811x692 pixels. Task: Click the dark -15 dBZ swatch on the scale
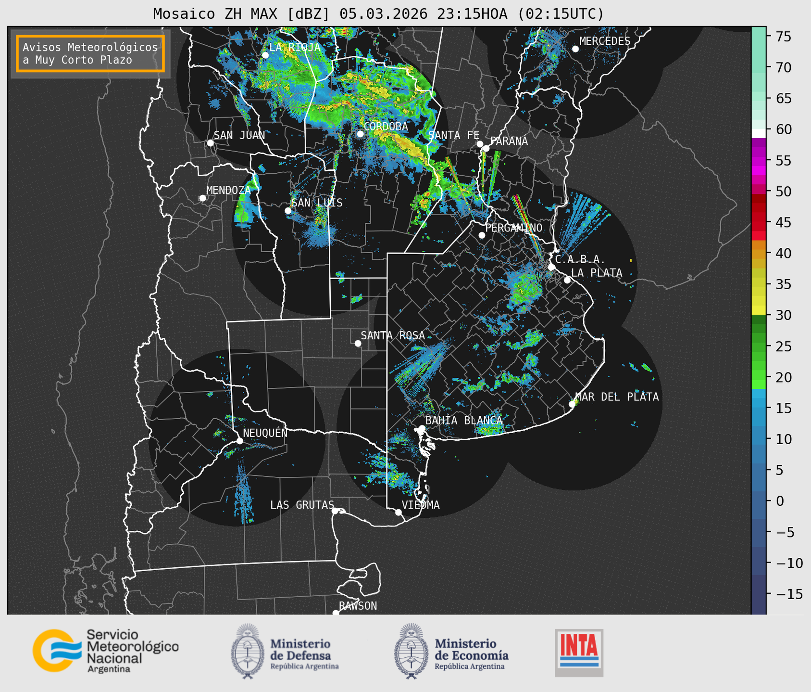758,594
